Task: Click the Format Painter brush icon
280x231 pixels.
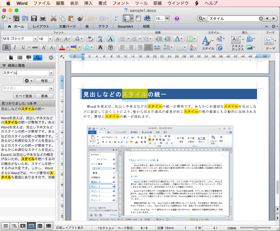Action: click(x=80, y=18)
